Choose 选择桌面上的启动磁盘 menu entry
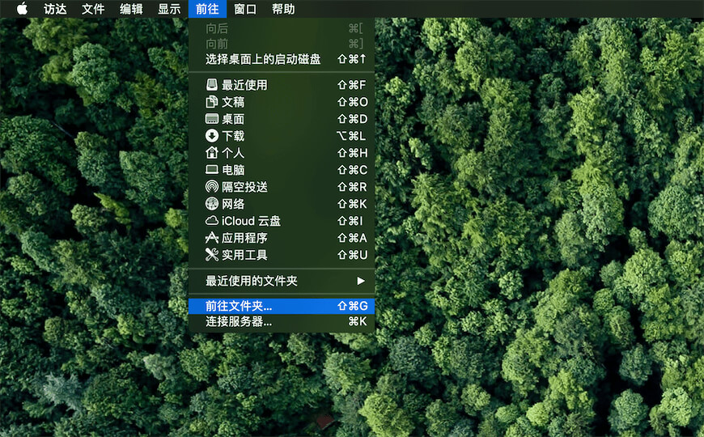The height and width of the screenshot is (437, 704). coord(282,59)
